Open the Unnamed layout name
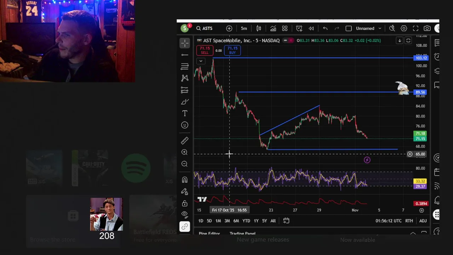 click(365, 28)
